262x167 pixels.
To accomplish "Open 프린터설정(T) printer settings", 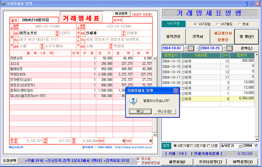I will click(210, 162).
